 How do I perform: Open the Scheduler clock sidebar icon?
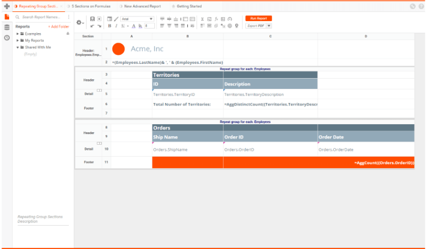coord(7,38)
